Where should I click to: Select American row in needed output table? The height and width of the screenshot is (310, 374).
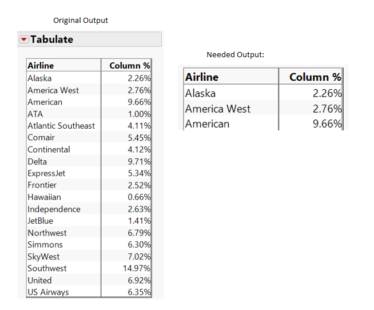click(x=207, y=124)
